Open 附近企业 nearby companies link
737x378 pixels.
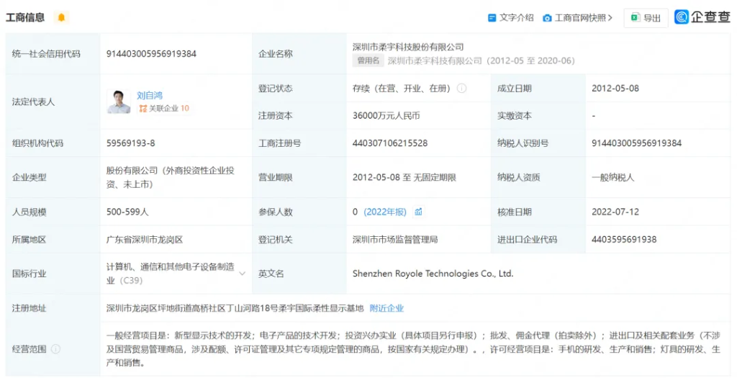[x=386, y=308]
